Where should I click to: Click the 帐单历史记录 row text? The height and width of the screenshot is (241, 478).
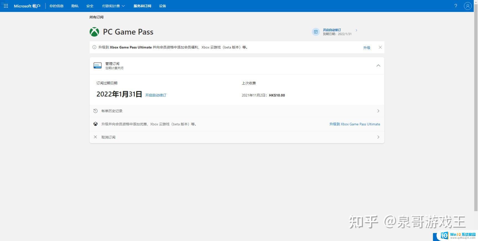pos(112,111)
